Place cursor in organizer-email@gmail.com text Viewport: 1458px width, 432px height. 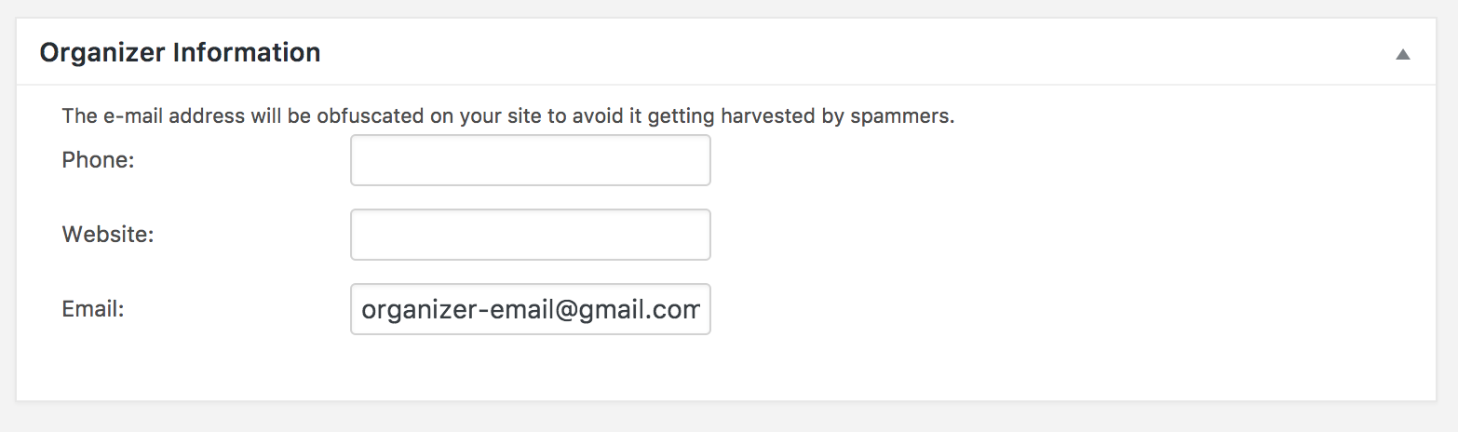[x=530, y=309]
